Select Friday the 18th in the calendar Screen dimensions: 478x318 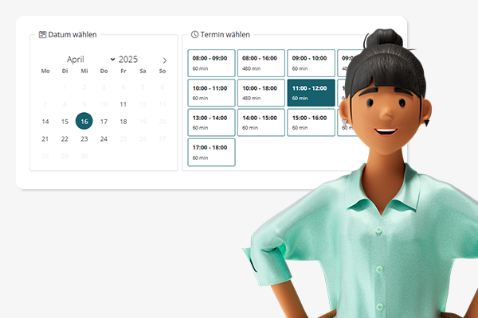(x=123, y=122)
